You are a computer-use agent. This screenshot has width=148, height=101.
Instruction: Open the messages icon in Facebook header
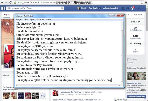click(127, 8)
